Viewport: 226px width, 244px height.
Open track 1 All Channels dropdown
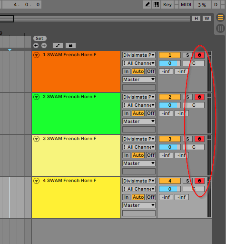(139, 63)
